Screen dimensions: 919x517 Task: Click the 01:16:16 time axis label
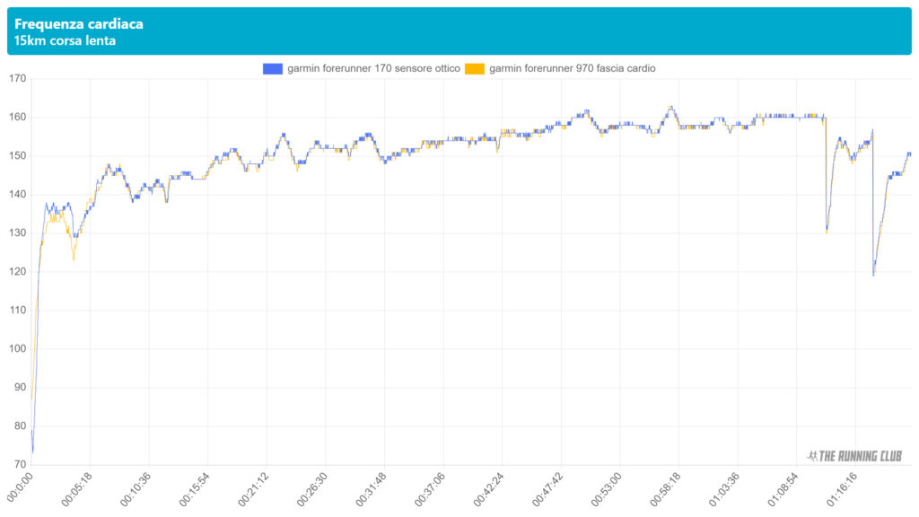[x=842, y=489]
